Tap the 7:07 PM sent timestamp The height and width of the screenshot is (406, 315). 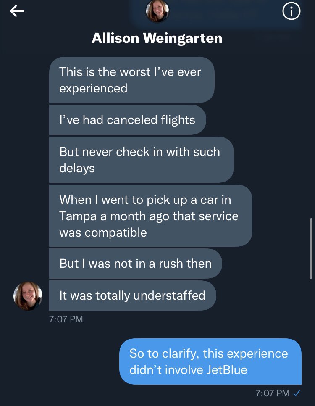[x=272, y=393]
